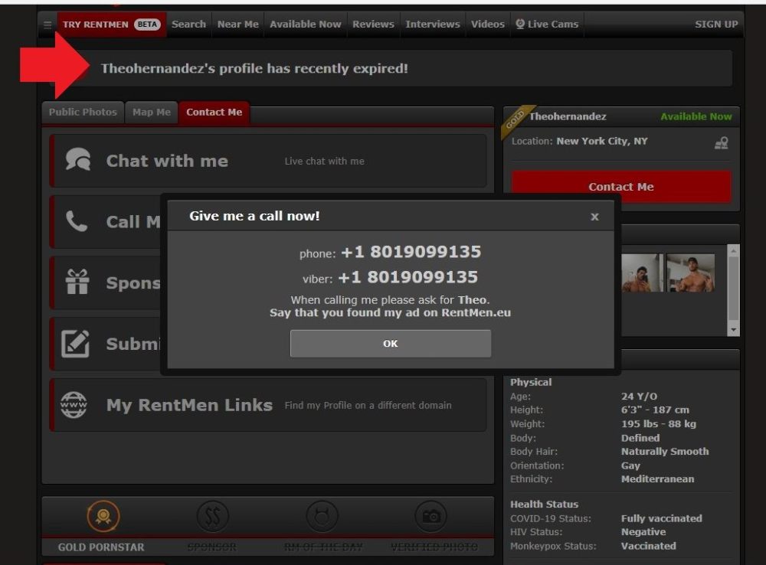Click the scrollbar down arrow in photo panel
This screenshot has height=565, width=766.
tap(734, 329)
